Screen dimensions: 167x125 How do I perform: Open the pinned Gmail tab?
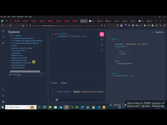7,21
